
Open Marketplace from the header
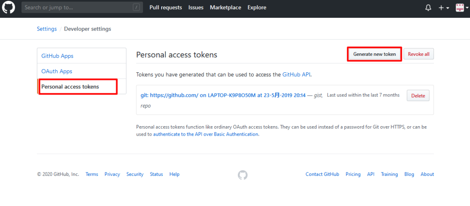point(225,7)
